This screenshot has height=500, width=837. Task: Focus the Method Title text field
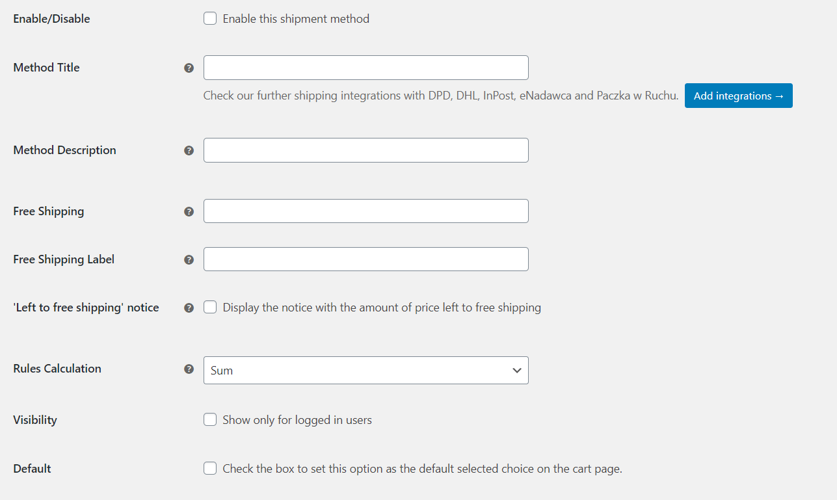pos(366,68)
